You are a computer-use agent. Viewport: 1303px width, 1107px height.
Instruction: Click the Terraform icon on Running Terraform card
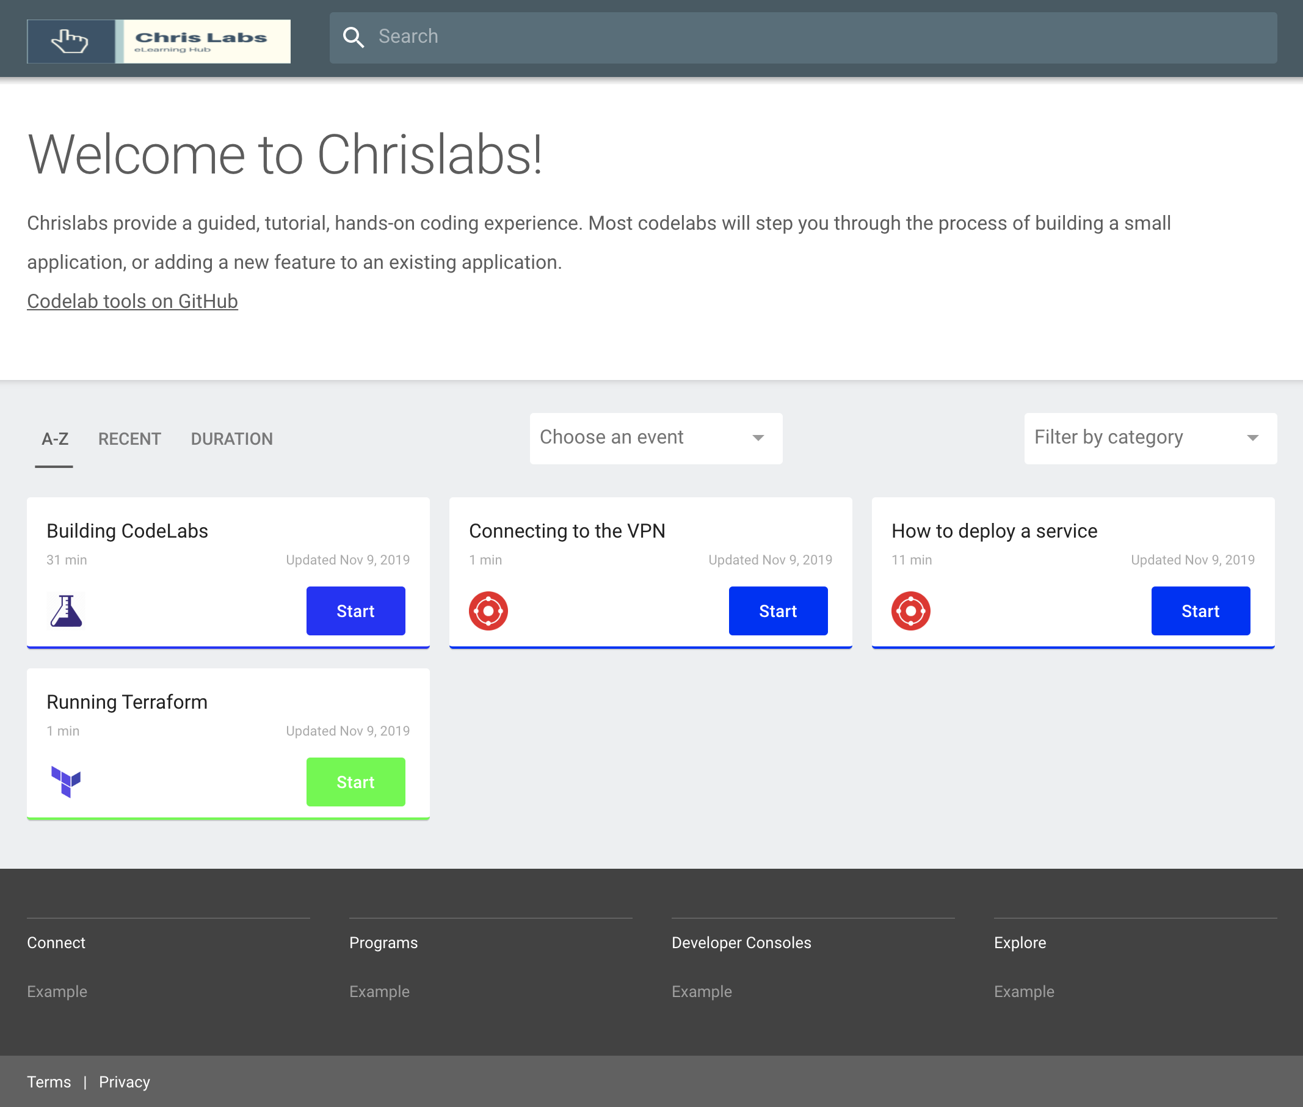point(67,781)
